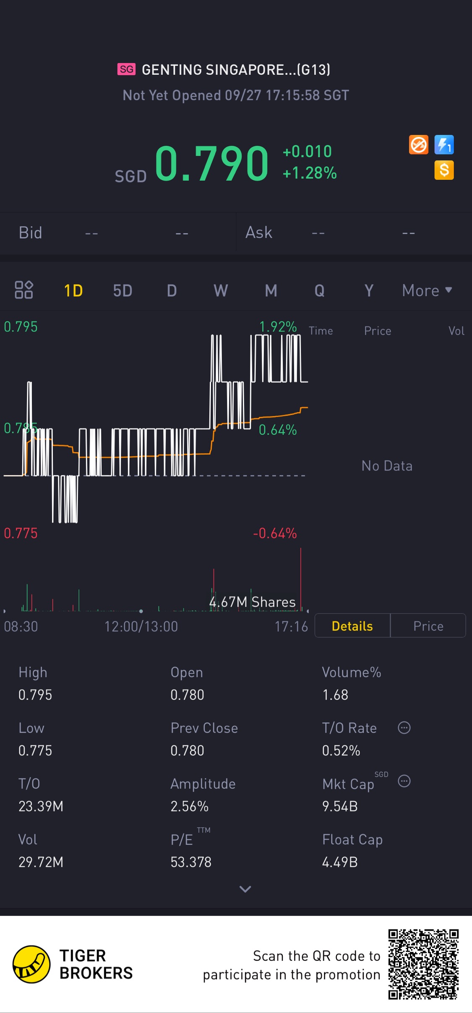
Task: Tap the Tiger Brokers logo
Action: 31,964
